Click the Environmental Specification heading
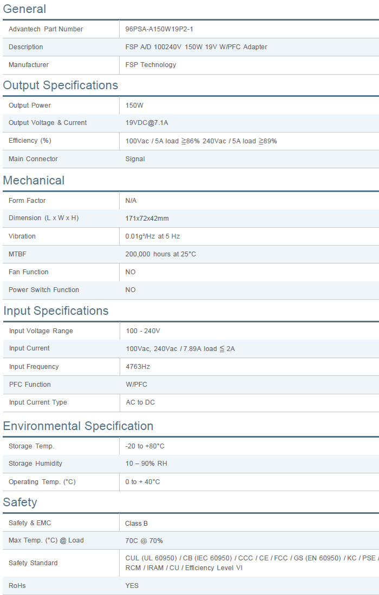This screenshot has height=595, width=379. [78, 426]
